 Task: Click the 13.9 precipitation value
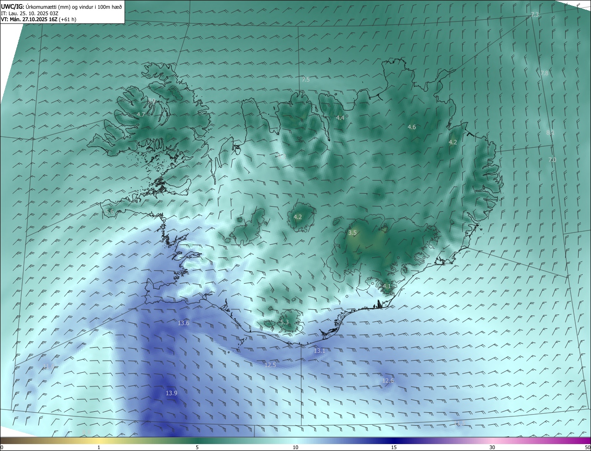click(171, 393)
